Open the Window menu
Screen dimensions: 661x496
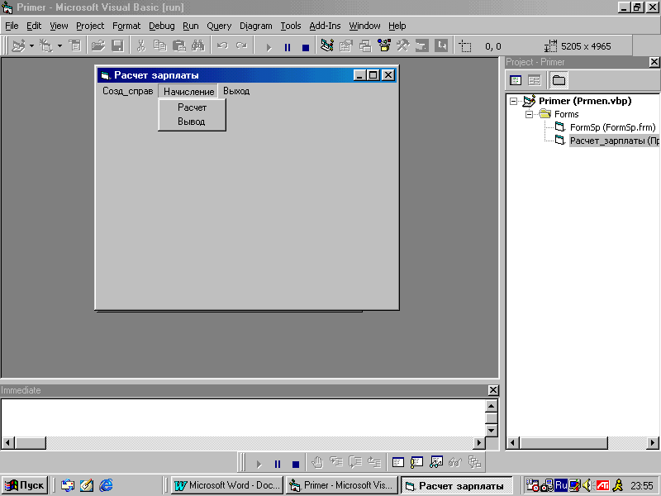click(x=364, y=26)
